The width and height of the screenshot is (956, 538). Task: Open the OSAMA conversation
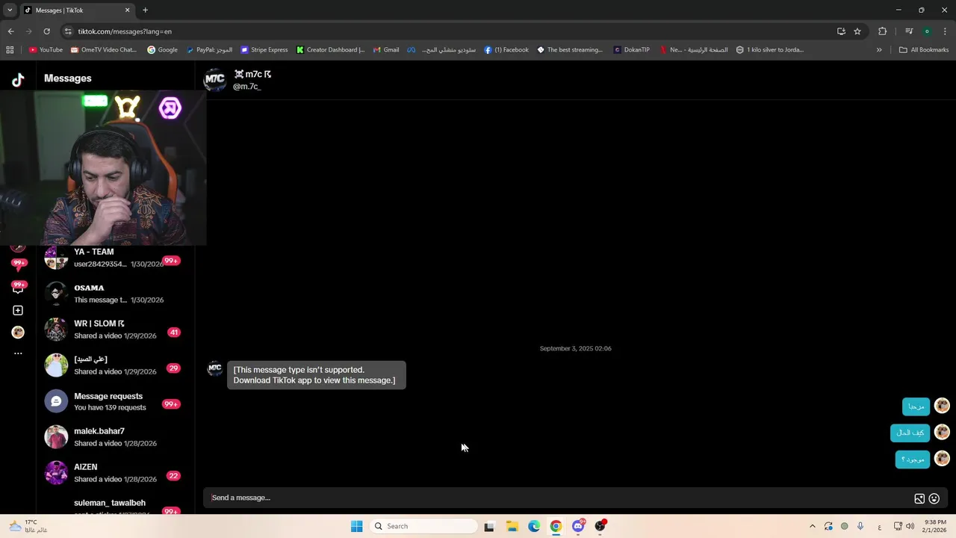coord(116,294)
